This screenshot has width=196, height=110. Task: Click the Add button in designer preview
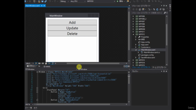(72, 22)
